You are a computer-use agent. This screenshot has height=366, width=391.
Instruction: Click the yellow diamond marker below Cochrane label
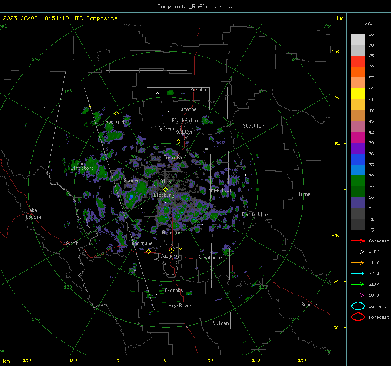(x=149, y=251)
